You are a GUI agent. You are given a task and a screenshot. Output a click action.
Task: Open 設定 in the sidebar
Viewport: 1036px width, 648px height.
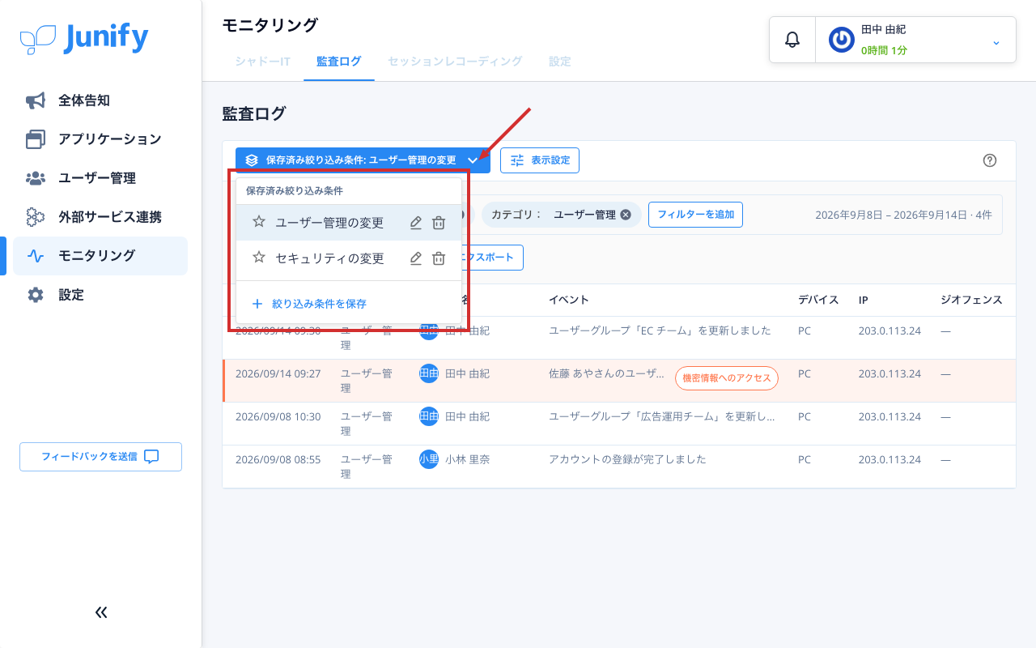100,295
